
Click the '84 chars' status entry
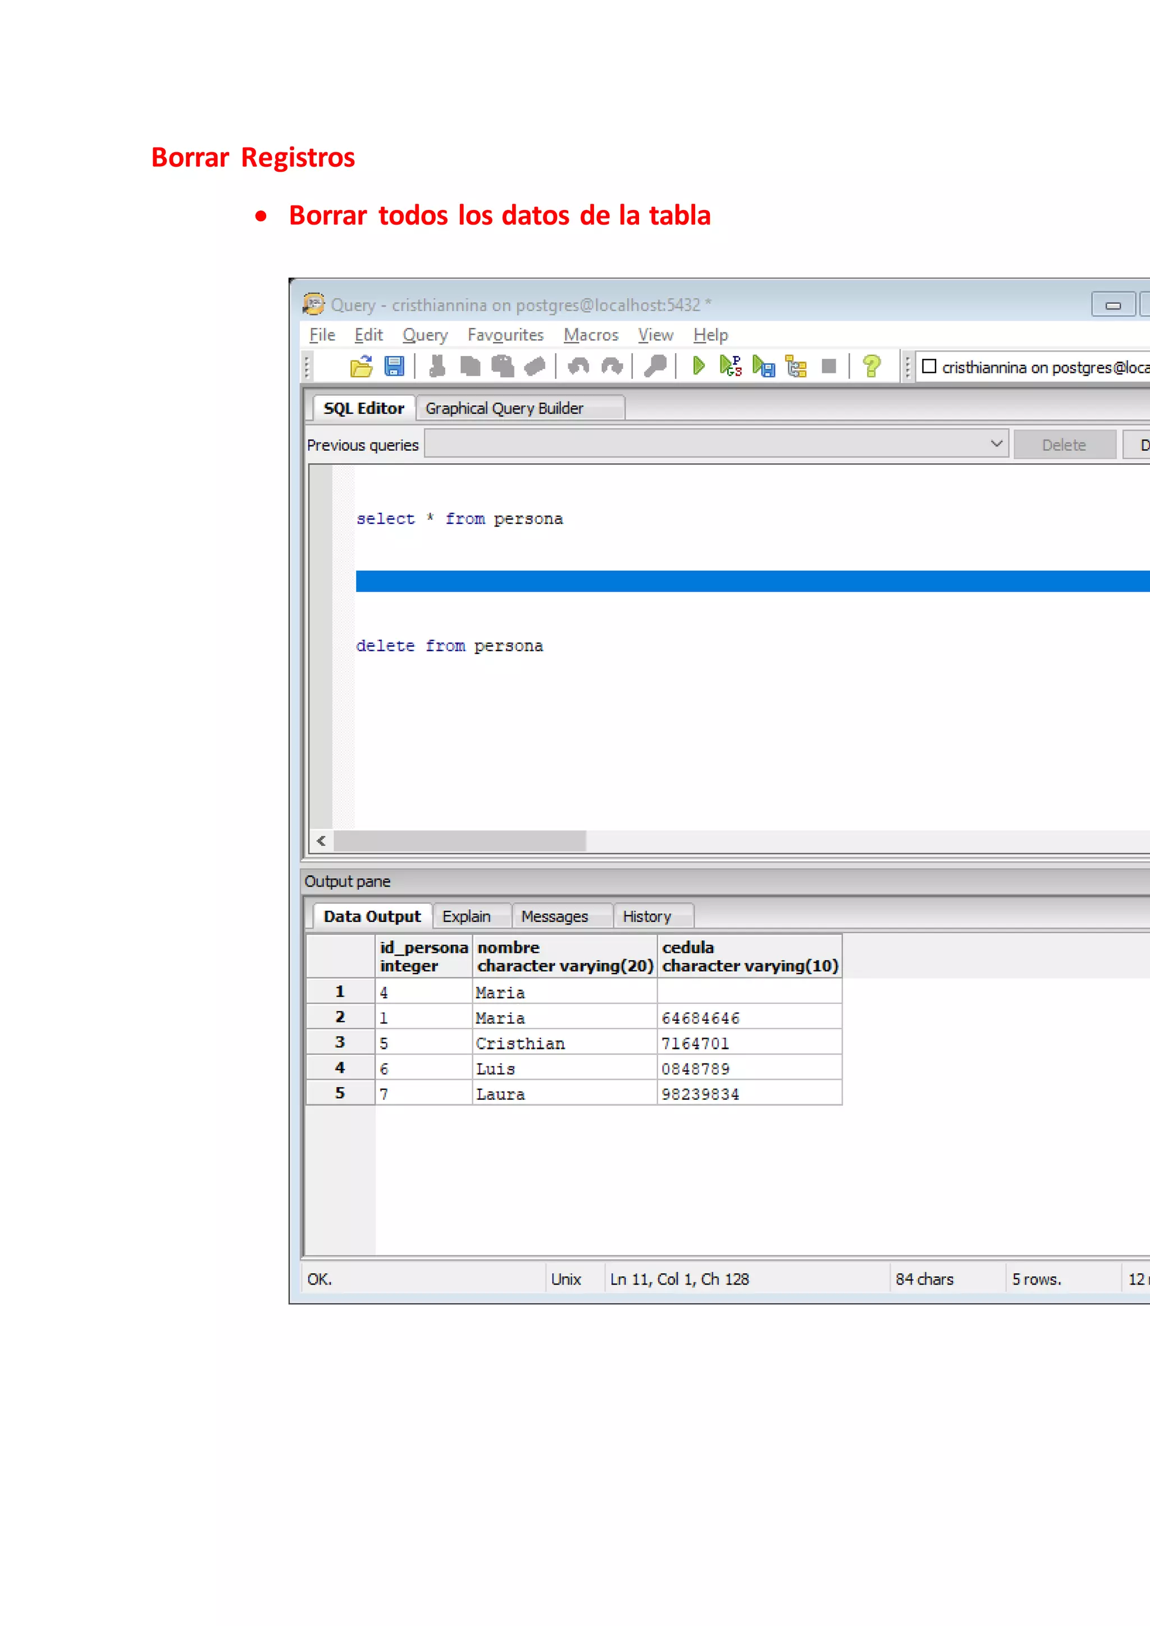(x=924, y=1279)
